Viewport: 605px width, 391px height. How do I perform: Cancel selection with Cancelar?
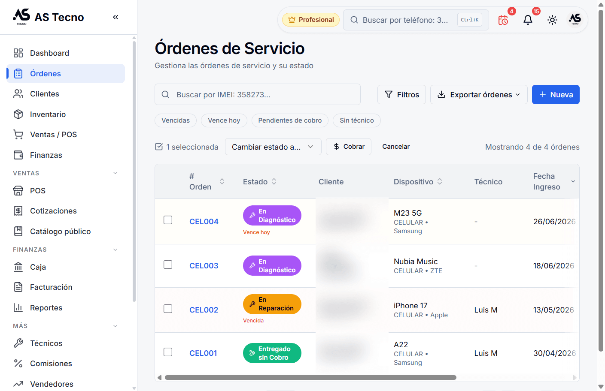pos(396,147)
